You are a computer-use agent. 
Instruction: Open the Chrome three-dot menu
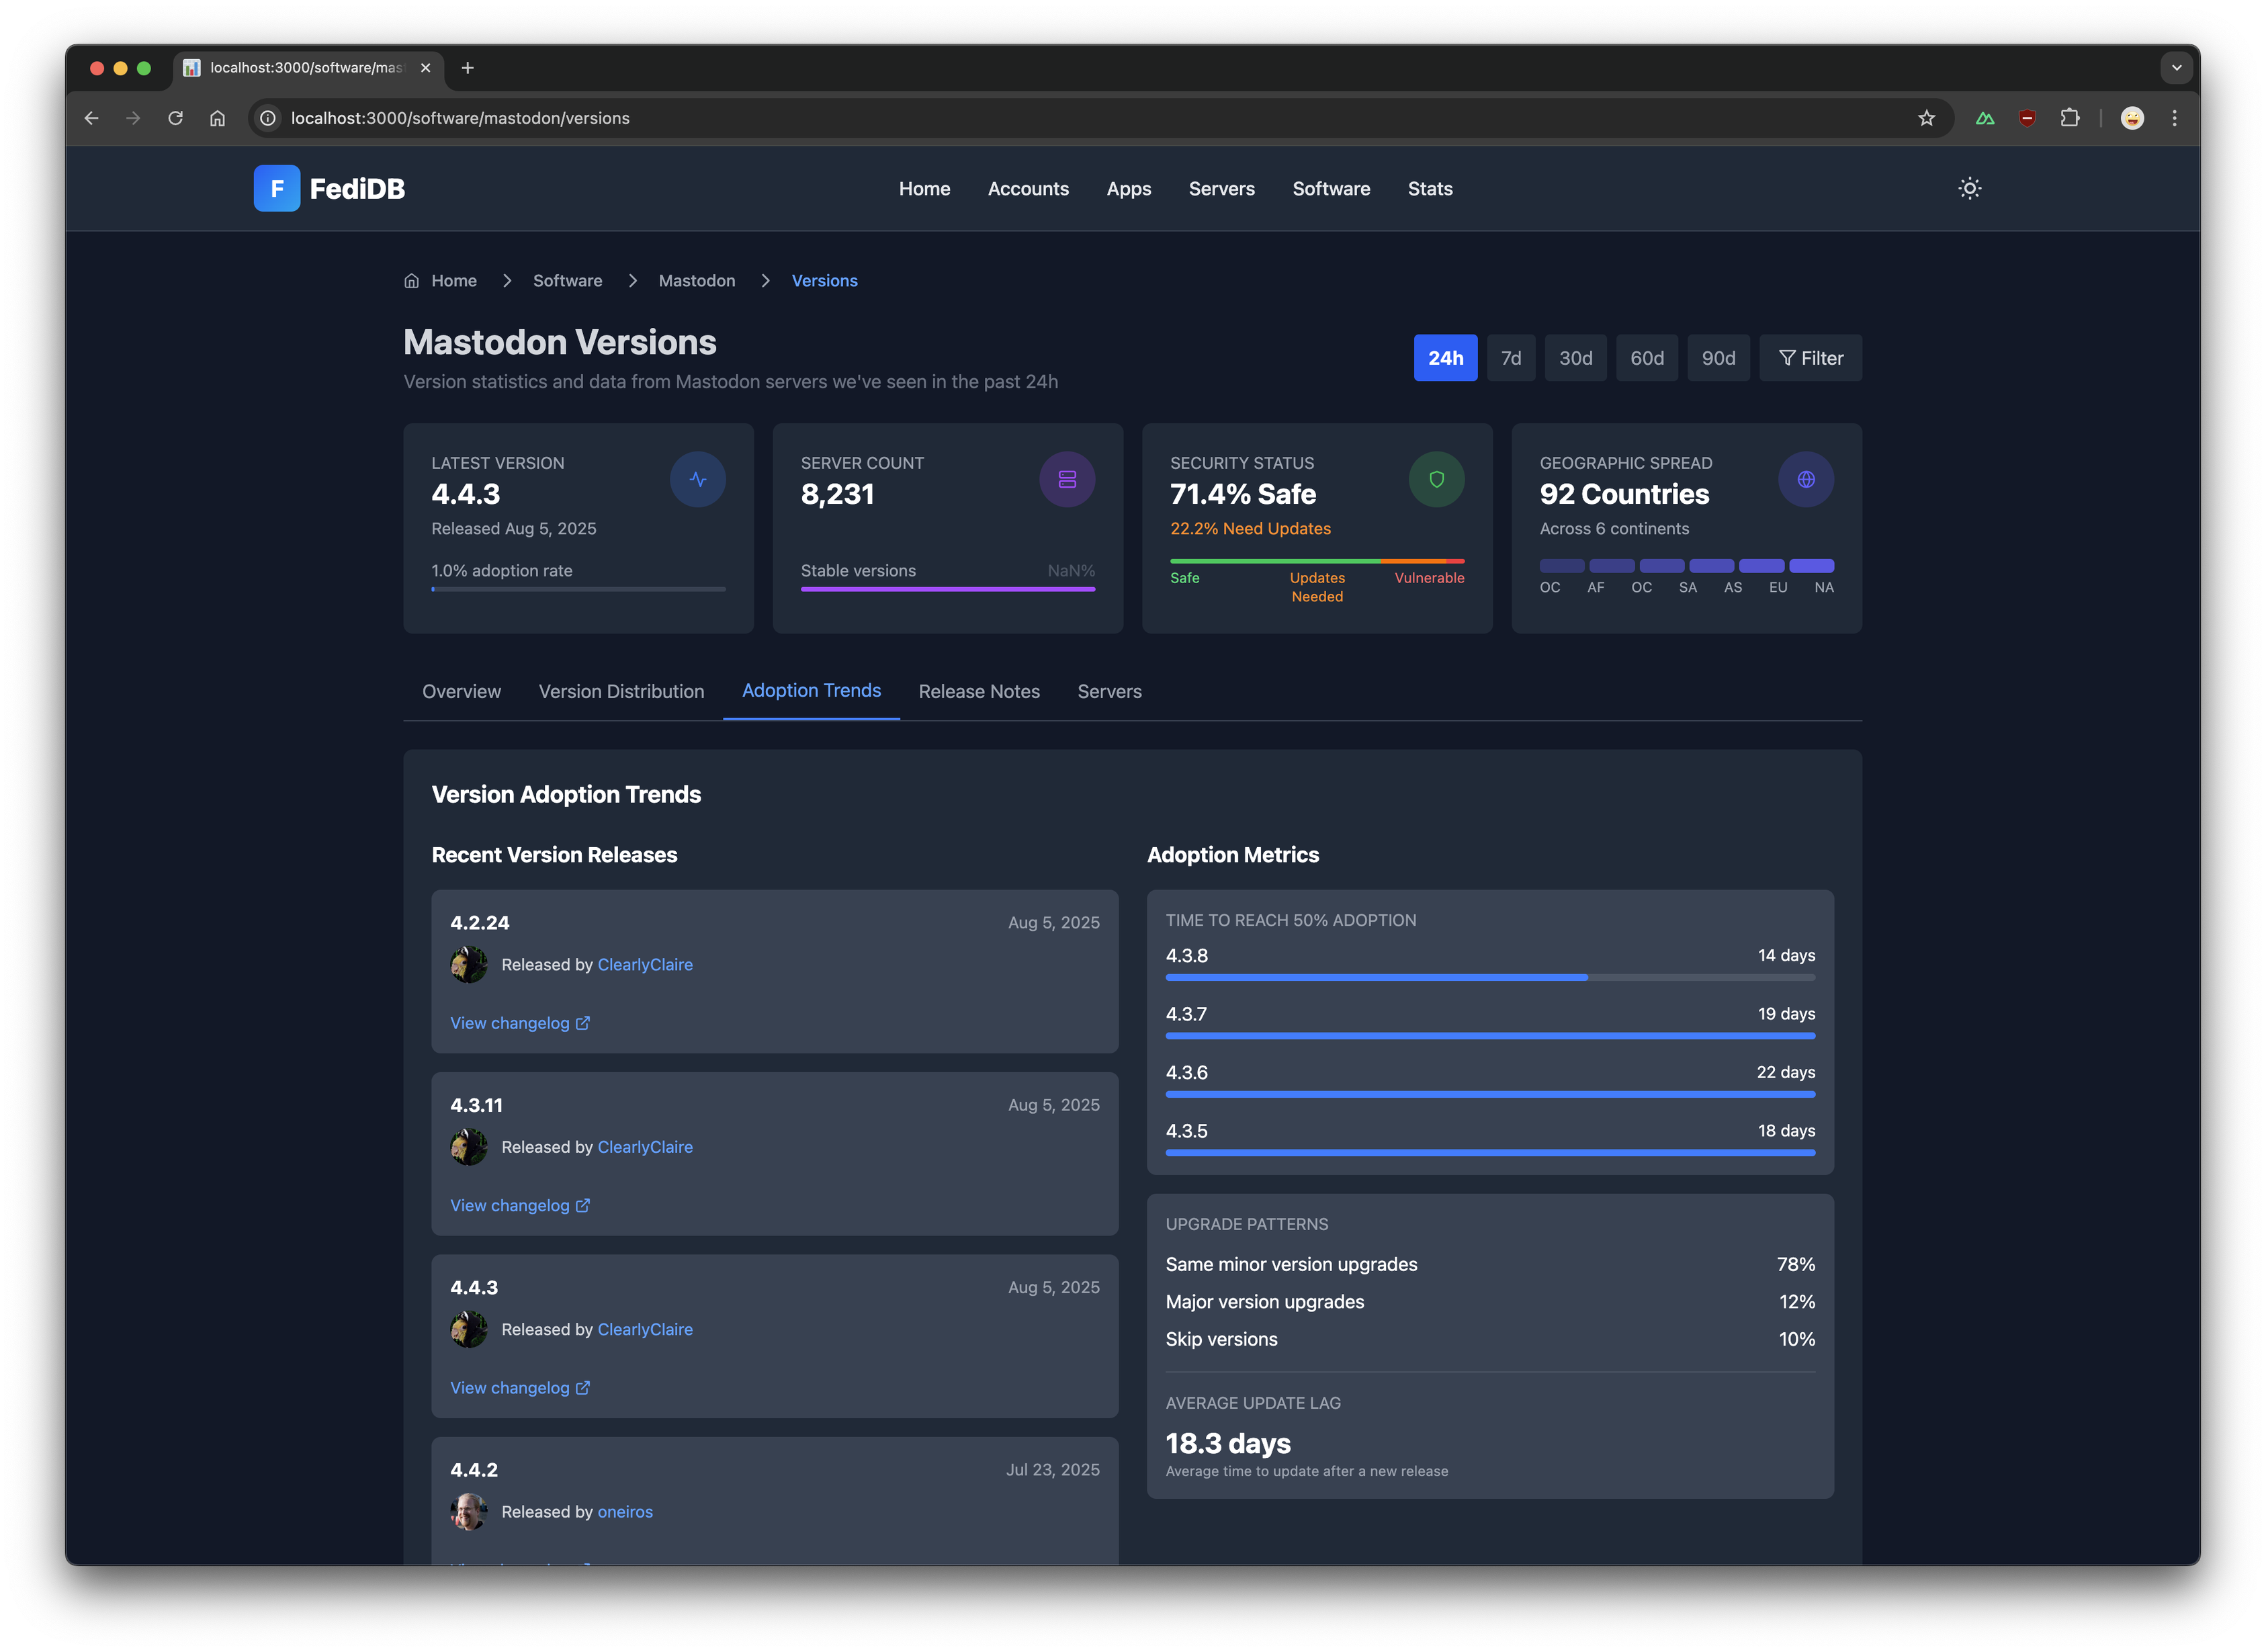[2174, 118]
